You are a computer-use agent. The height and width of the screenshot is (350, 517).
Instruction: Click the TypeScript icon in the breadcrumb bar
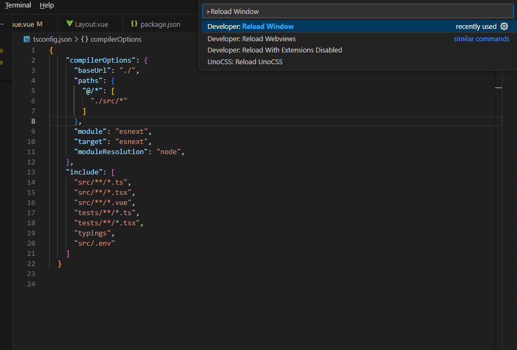tap(26, 39)
